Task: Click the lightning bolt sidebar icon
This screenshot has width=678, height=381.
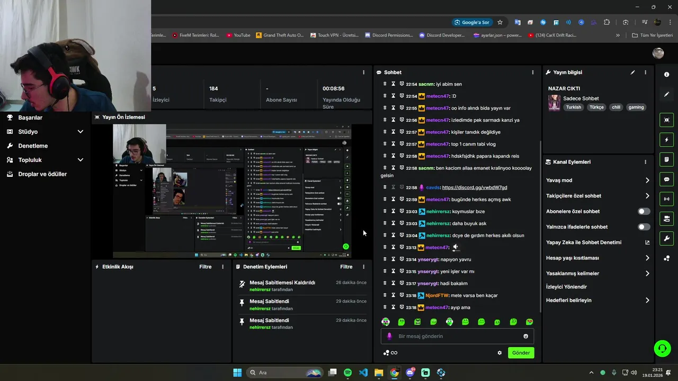Action: 666,140
